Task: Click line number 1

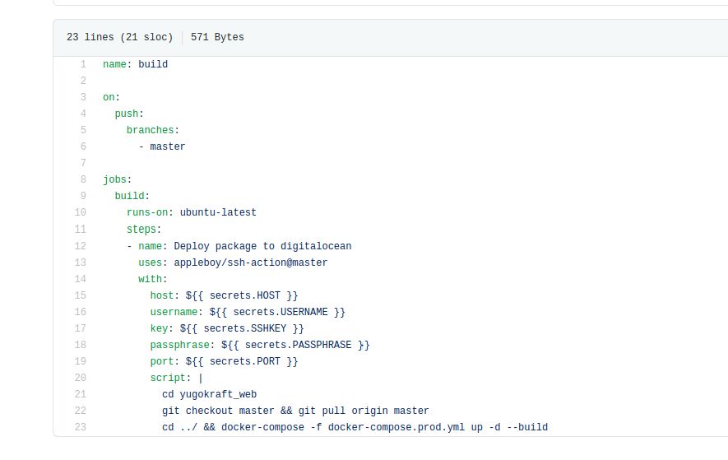Action: click(x=82, y=64)
